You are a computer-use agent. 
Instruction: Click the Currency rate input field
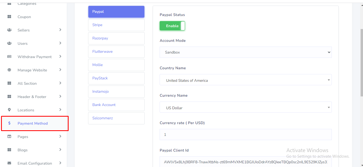(246, 135)
